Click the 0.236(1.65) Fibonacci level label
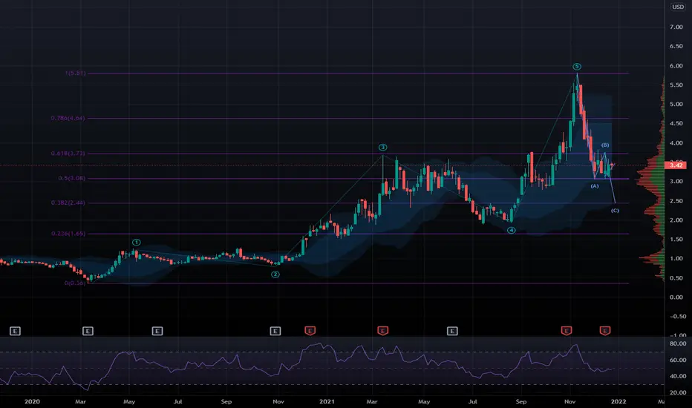 [68, 234]
